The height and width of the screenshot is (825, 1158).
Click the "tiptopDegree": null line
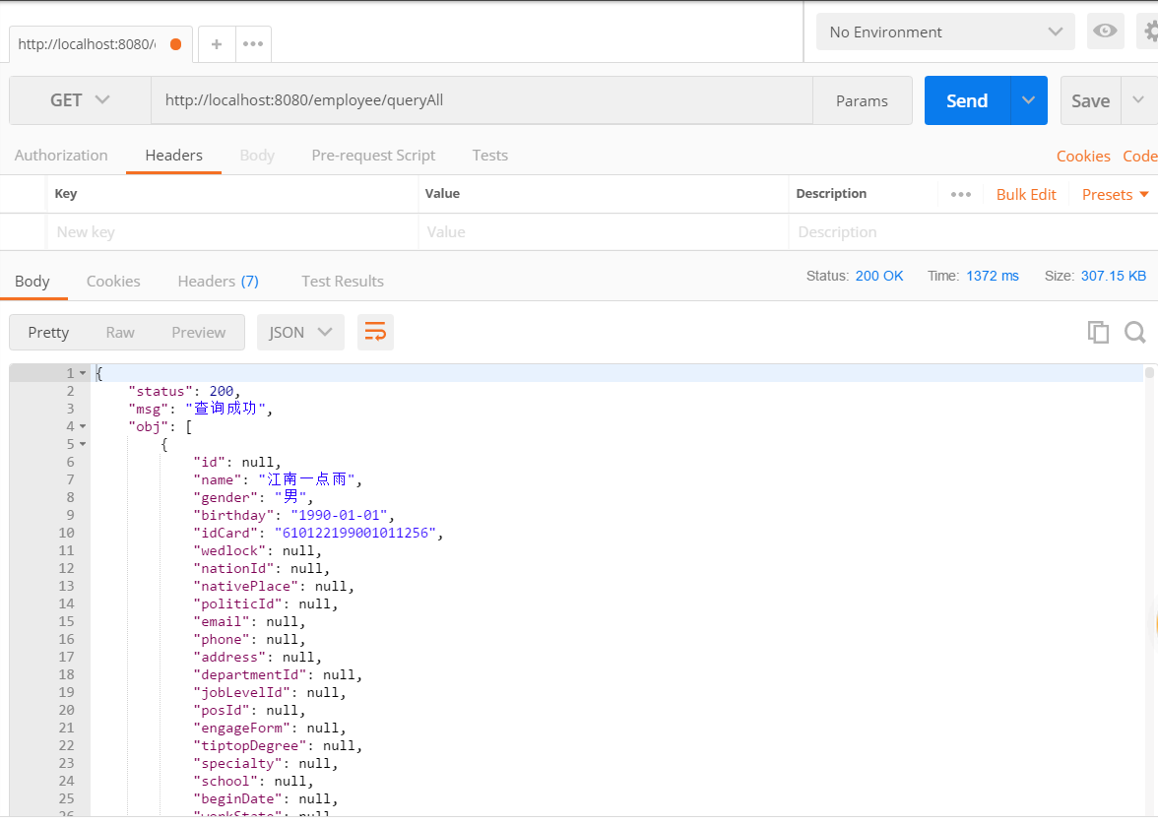click(278, 745)
